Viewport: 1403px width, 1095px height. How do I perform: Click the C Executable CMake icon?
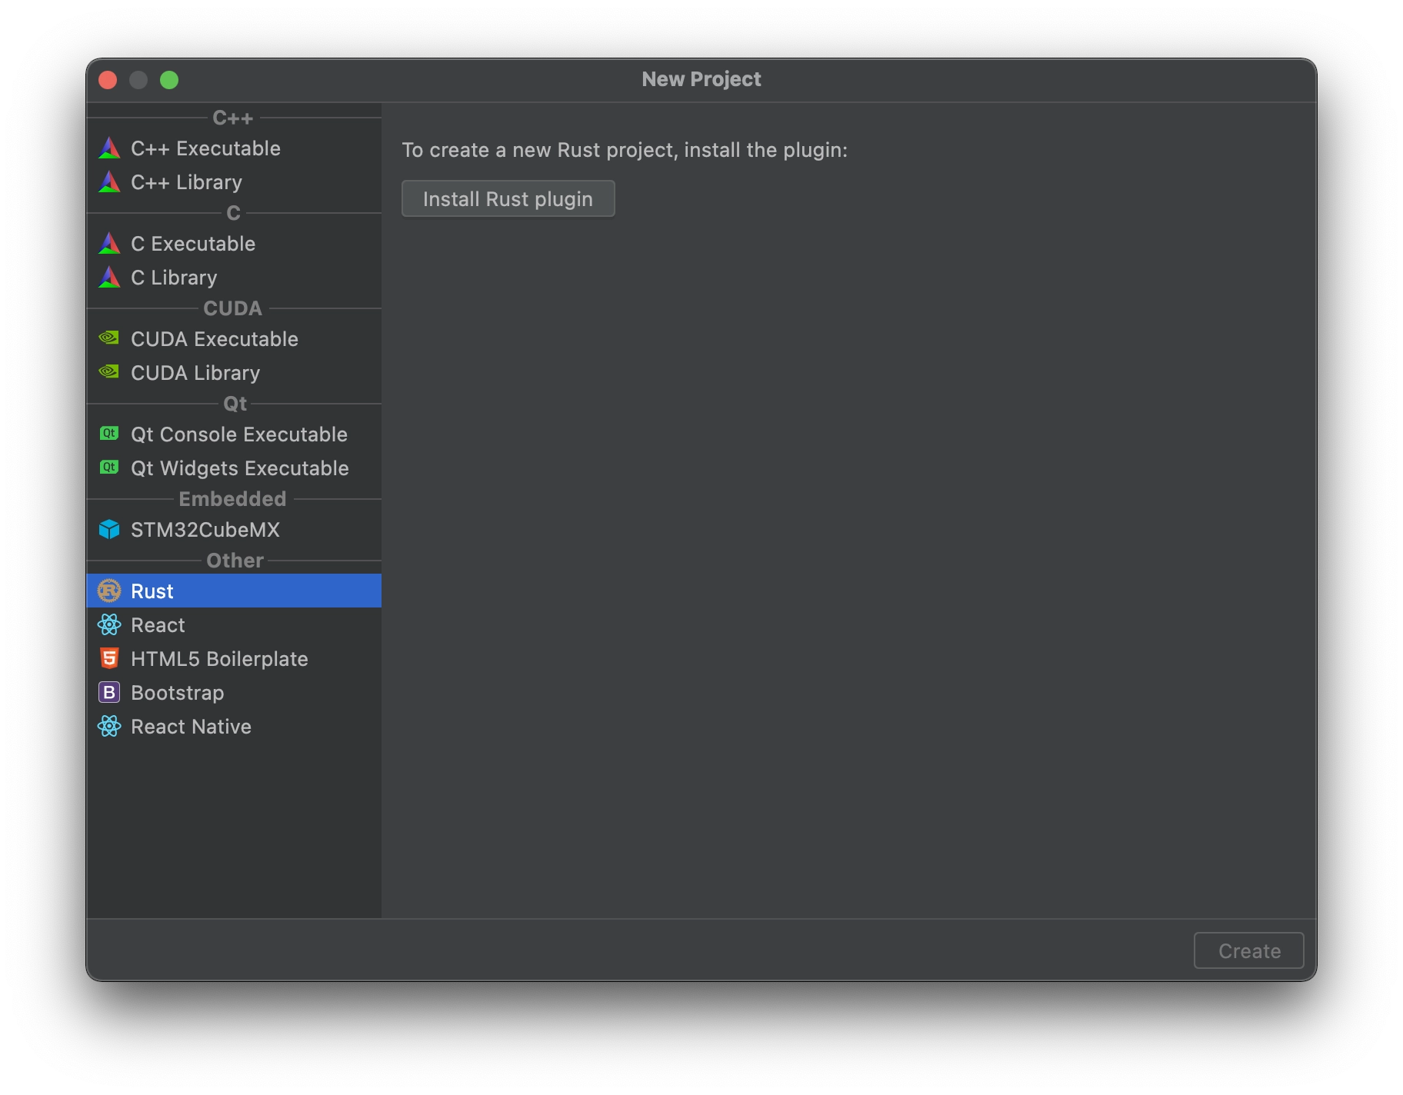[x=109, y=244]
